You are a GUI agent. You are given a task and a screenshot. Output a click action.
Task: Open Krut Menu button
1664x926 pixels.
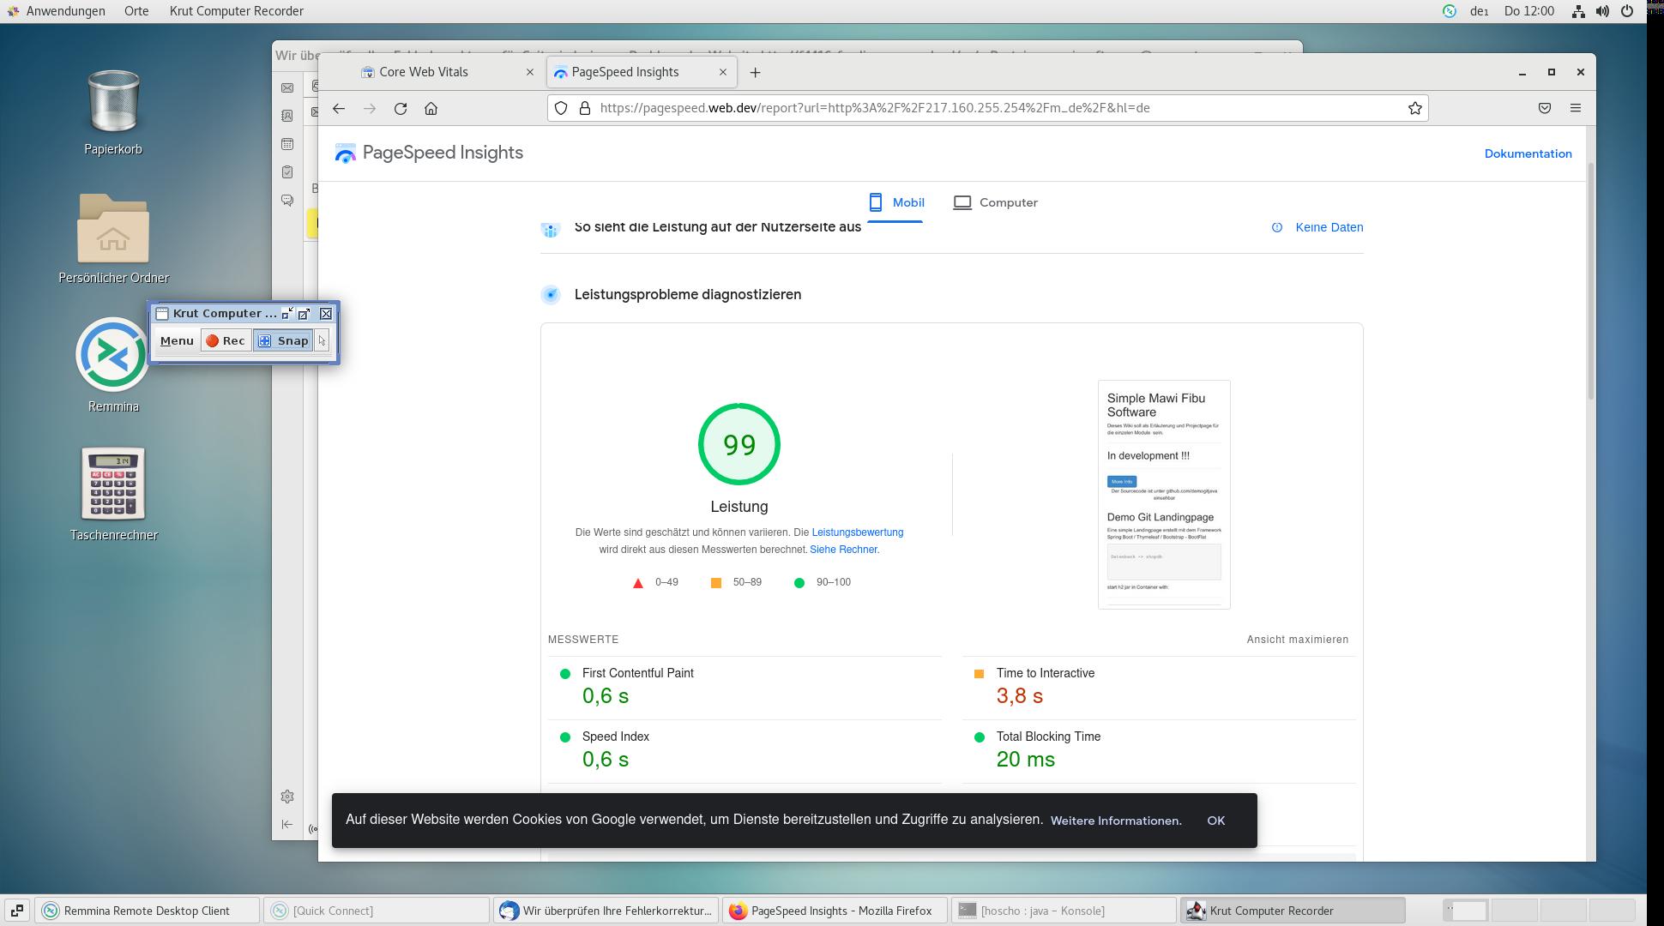[177, 341]
